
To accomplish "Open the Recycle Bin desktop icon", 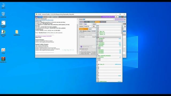I will point(3,15).
